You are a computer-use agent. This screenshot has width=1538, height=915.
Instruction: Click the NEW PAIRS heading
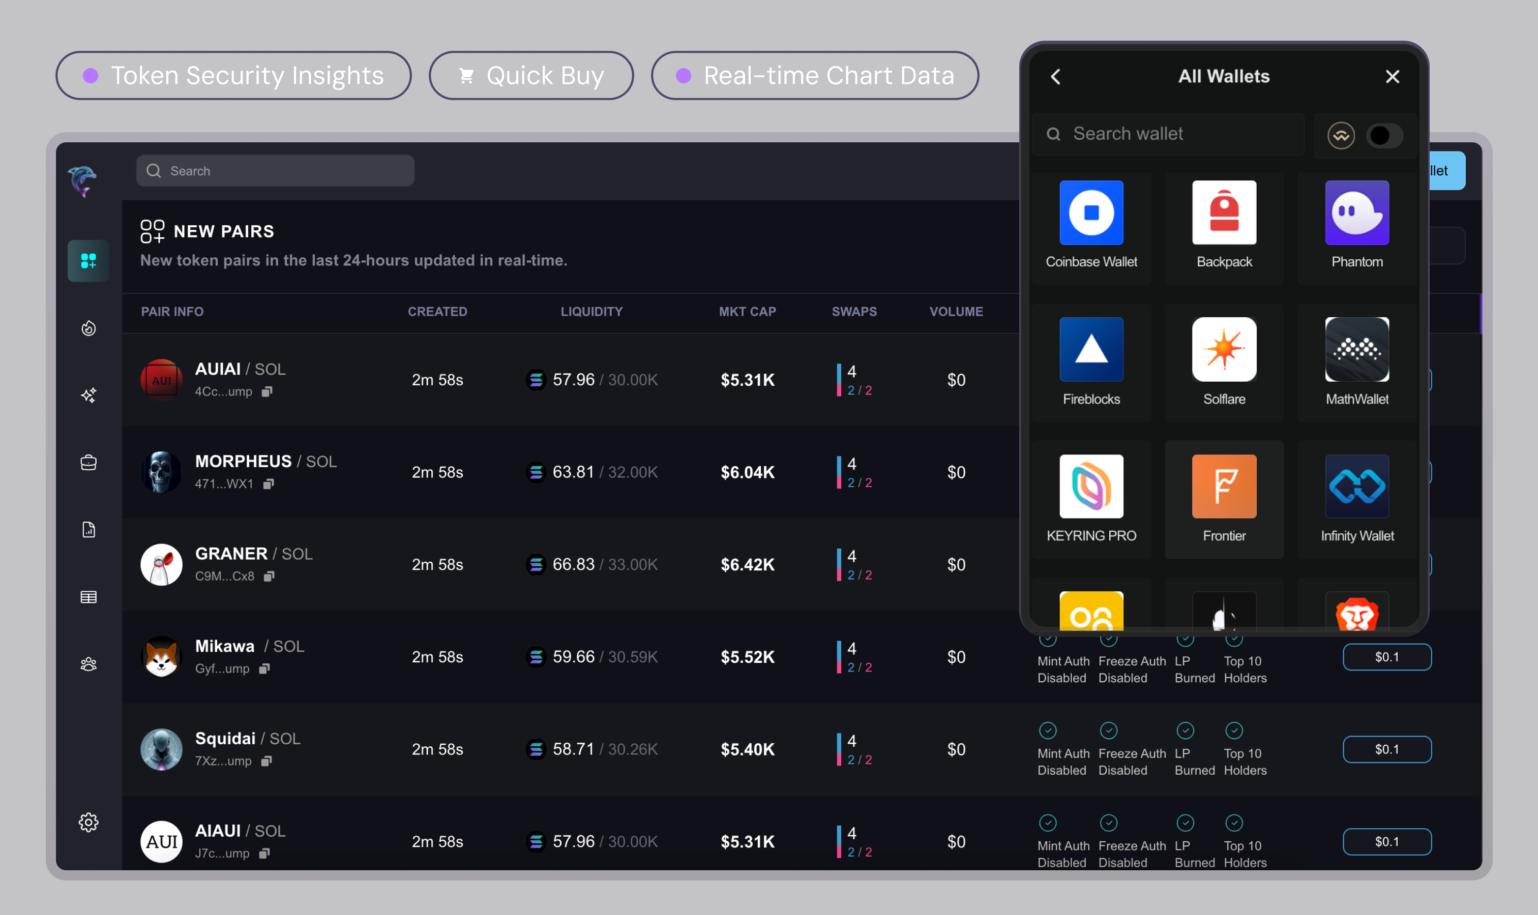click(223, 231)
